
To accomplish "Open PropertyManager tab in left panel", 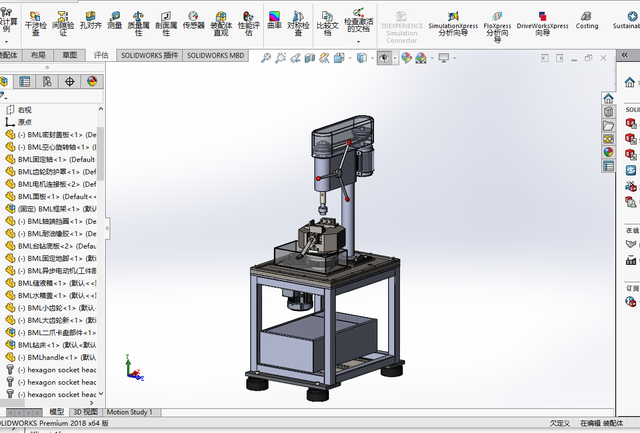I will pos(25,82).
